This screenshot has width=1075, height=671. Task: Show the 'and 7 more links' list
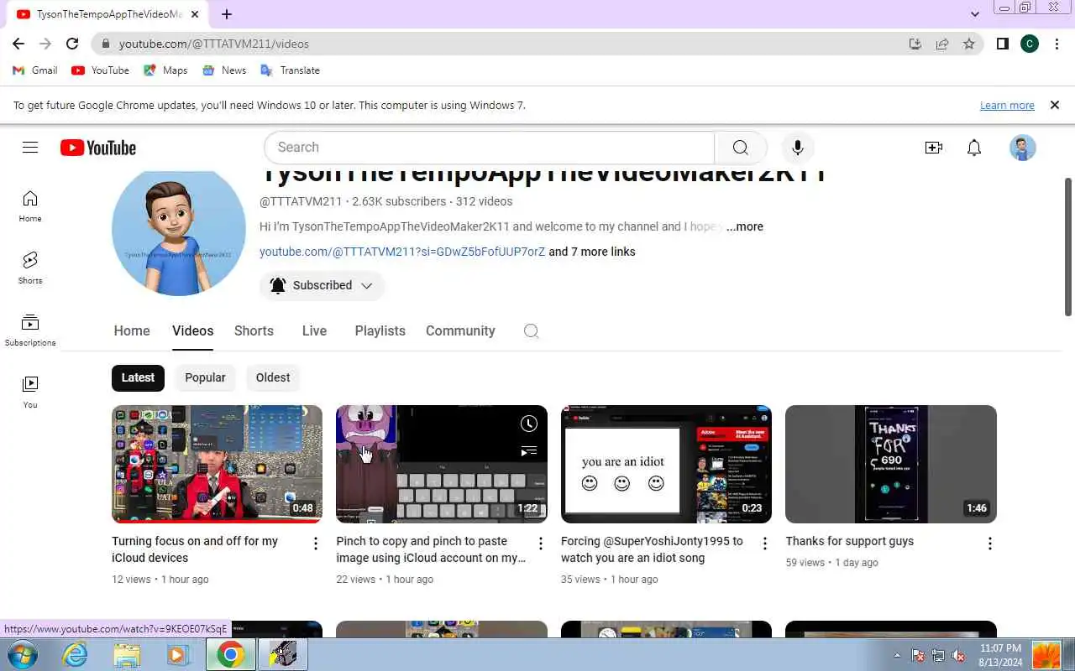pyautogui.click(x=592, y=252)
